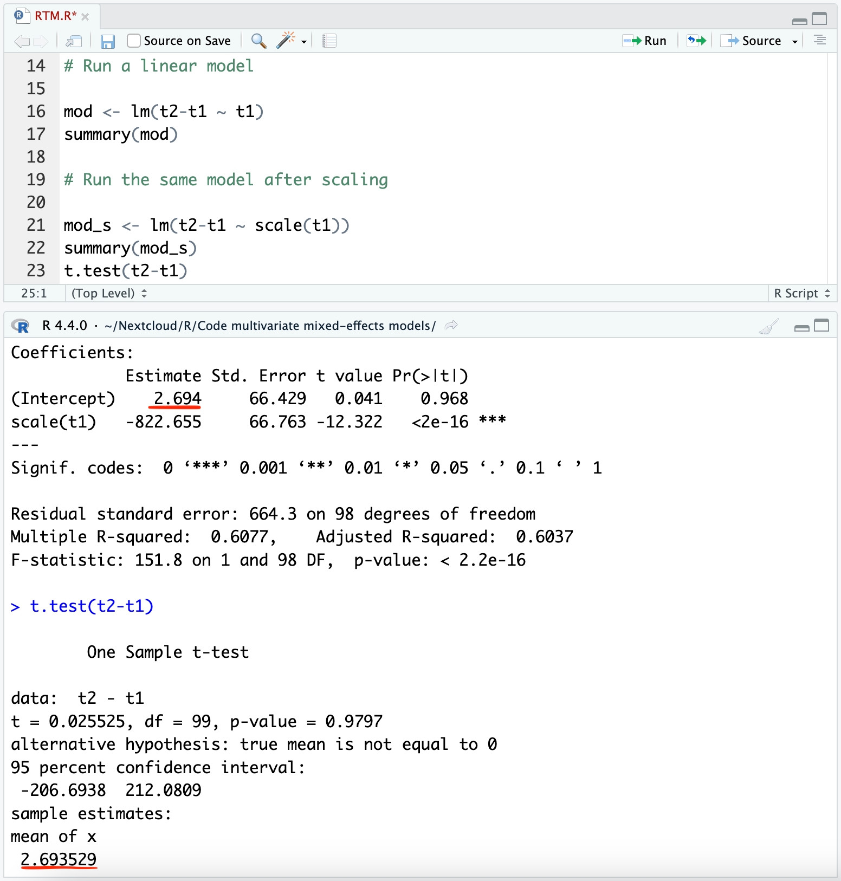This screenshot has height=881, width=841.
Task: Click line 17 summary(mod) code
Action: (x=121, y=134)
